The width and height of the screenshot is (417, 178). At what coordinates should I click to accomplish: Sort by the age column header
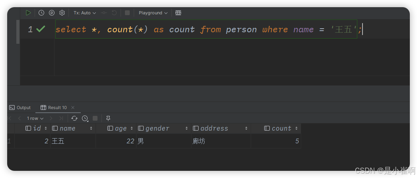point(116,128)
